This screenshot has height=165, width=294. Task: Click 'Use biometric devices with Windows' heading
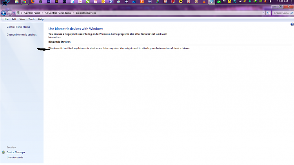76,29
